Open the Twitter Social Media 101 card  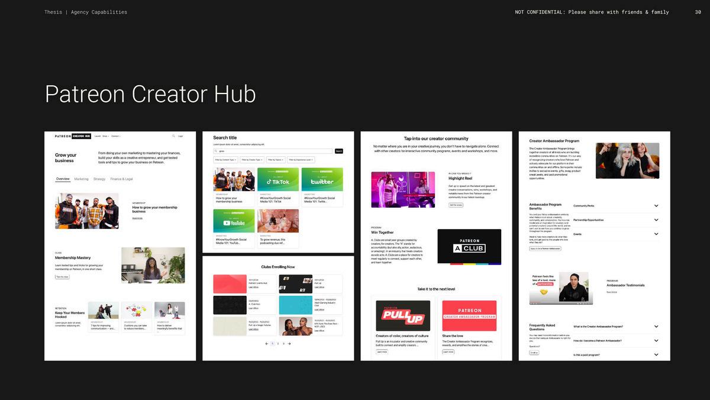point(322,187)
